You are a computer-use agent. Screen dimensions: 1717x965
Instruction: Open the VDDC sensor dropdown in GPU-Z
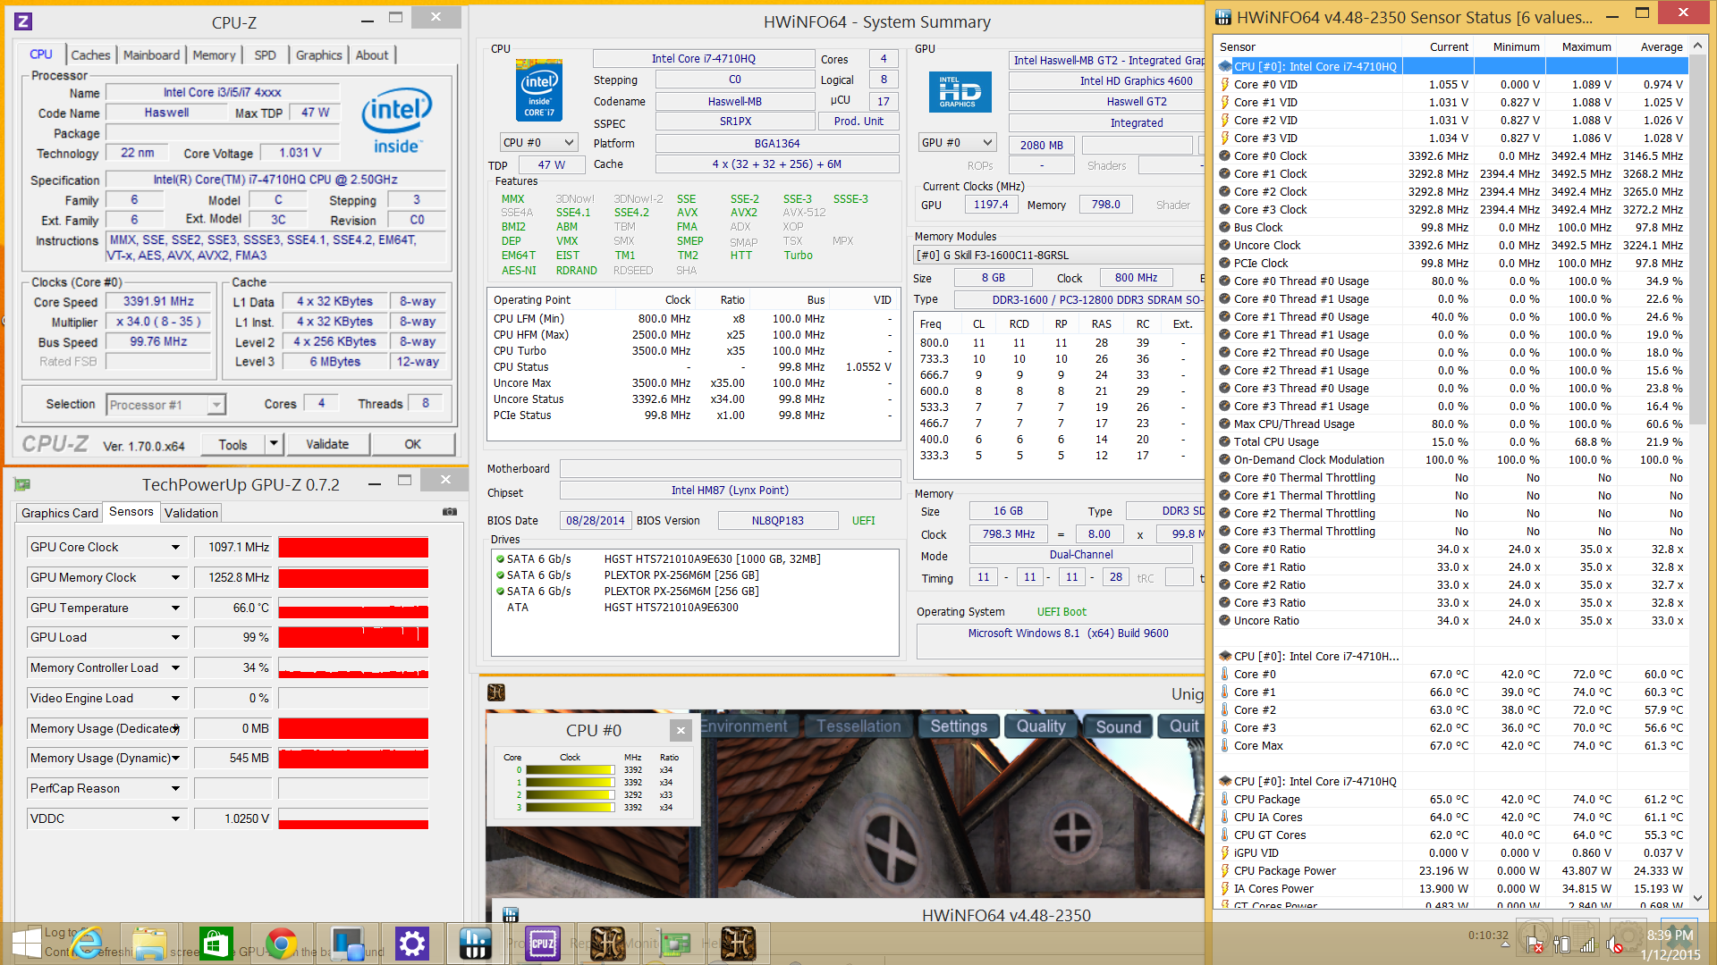(175, 818)
